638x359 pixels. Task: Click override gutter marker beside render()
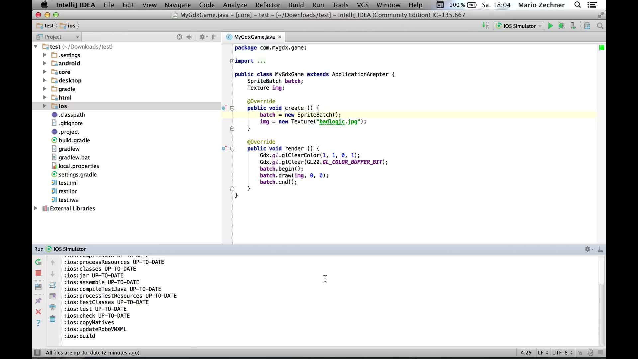[224, 148]
